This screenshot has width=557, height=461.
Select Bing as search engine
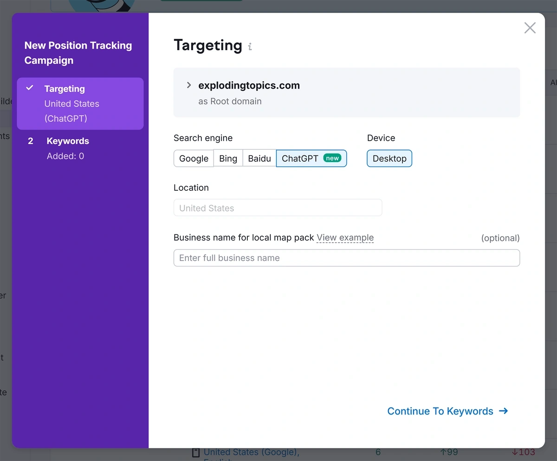(x=228, y=158)
